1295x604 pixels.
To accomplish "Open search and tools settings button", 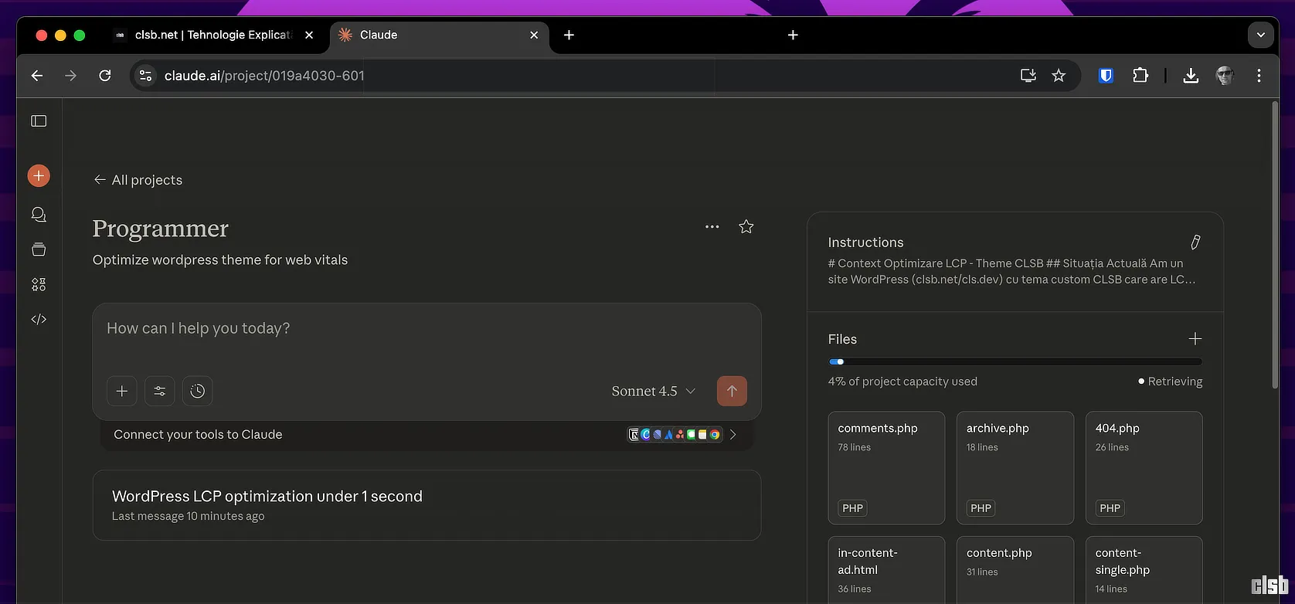I will [160, 391].
